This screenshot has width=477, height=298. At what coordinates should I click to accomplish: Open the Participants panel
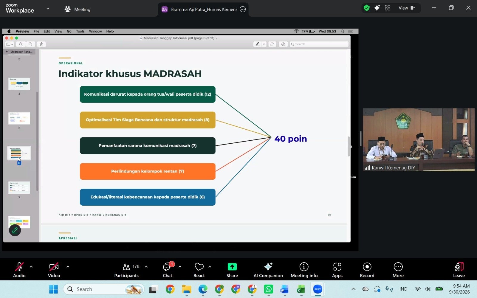[126, 270]
